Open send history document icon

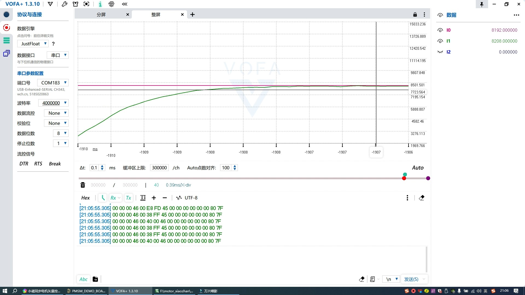372,279
